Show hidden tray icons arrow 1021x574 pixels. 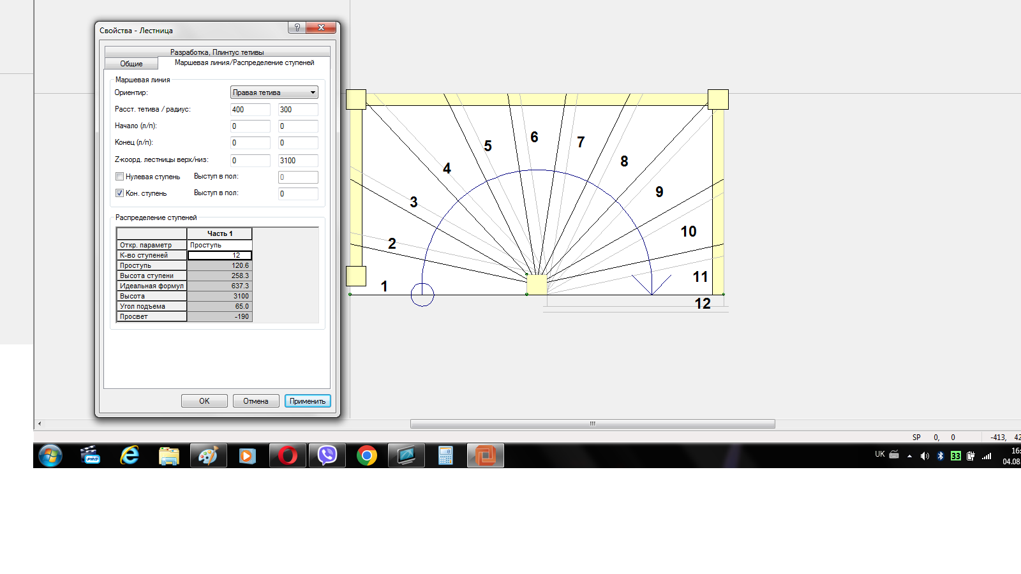[x=909, y=456]
